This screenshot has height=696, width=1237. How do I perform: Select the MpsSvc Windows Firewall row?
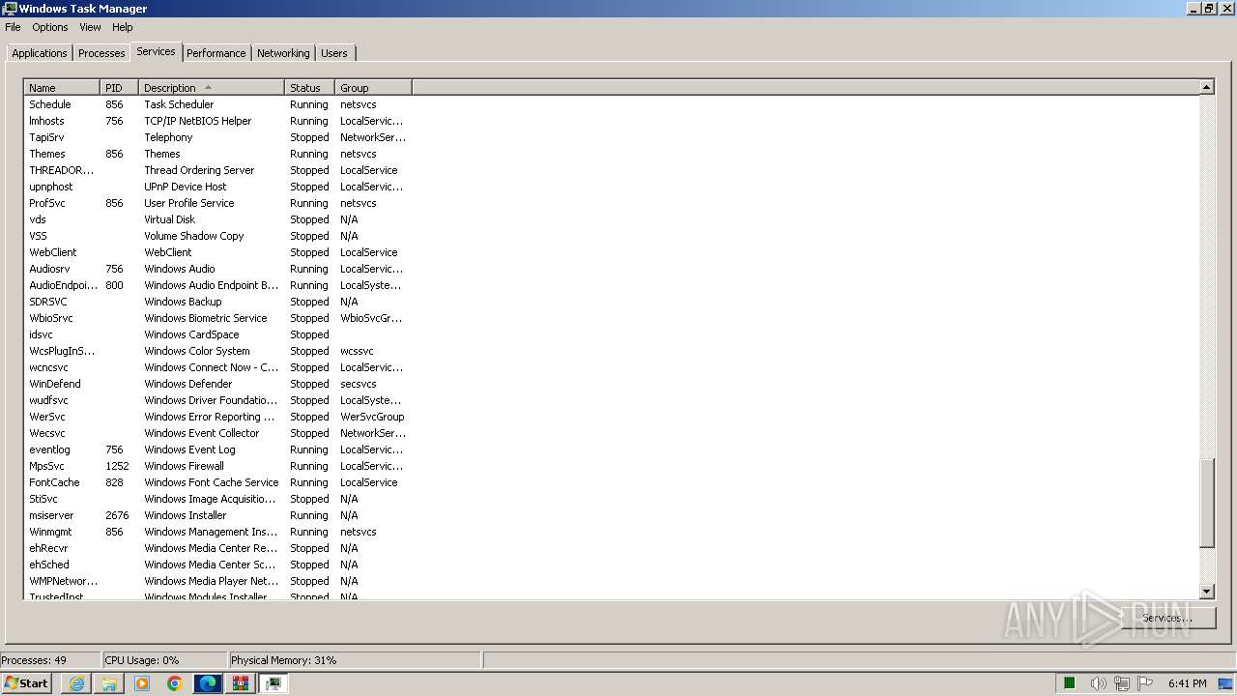tap(218, 466)
